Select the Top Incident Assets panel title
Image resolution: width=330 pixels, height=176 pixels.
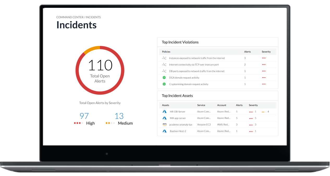177,96
